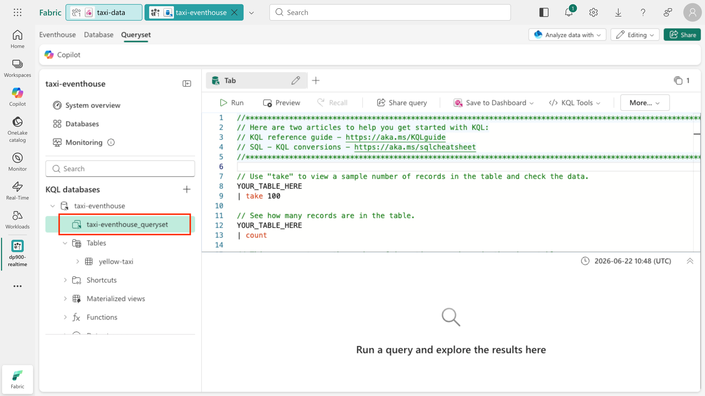Viewport: 705px width, 396px height.
Task: Click Share query
Action: (x=402, y=103)
